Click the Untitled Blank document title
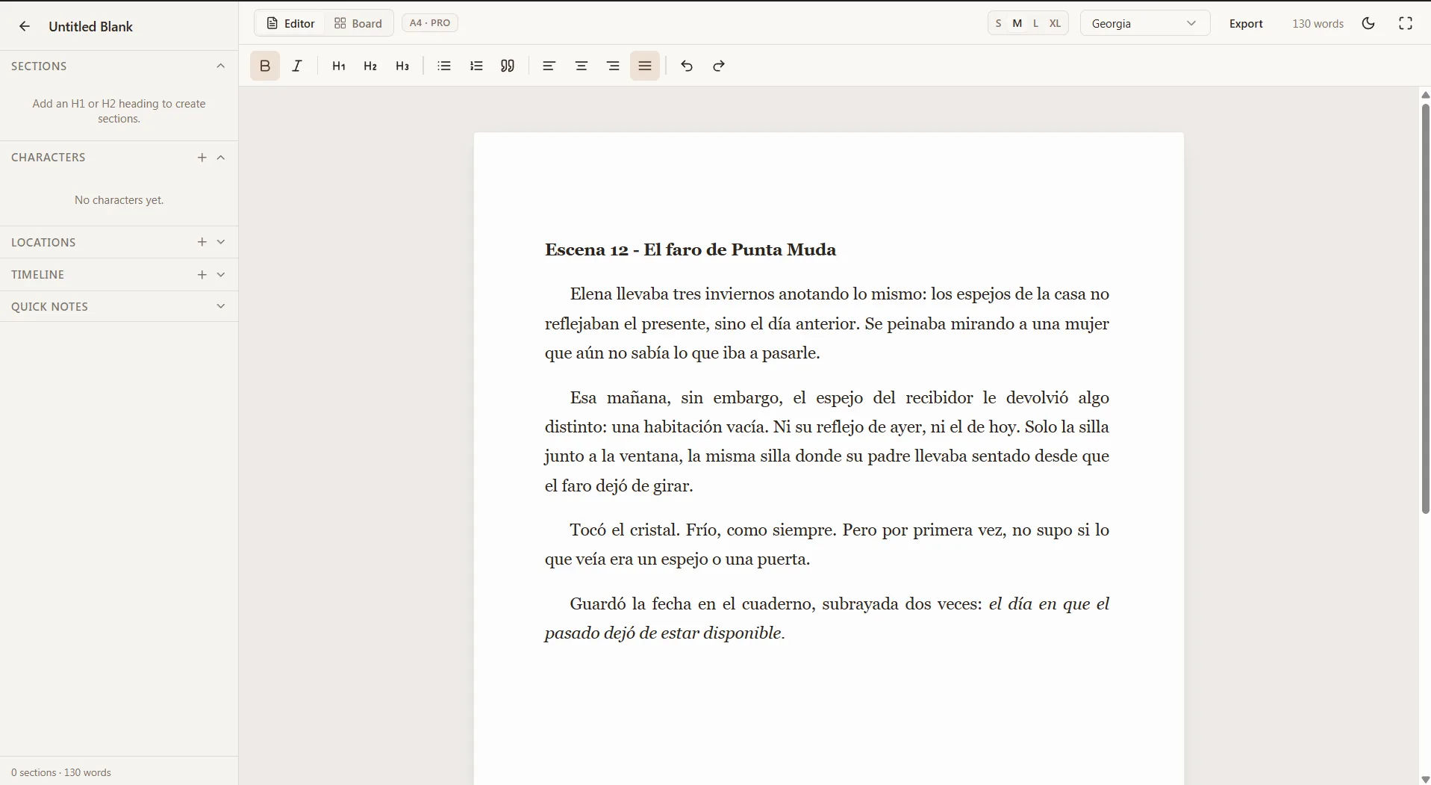Image resolution: width=1431 pixels, height=785 pixels. point(90,26)
